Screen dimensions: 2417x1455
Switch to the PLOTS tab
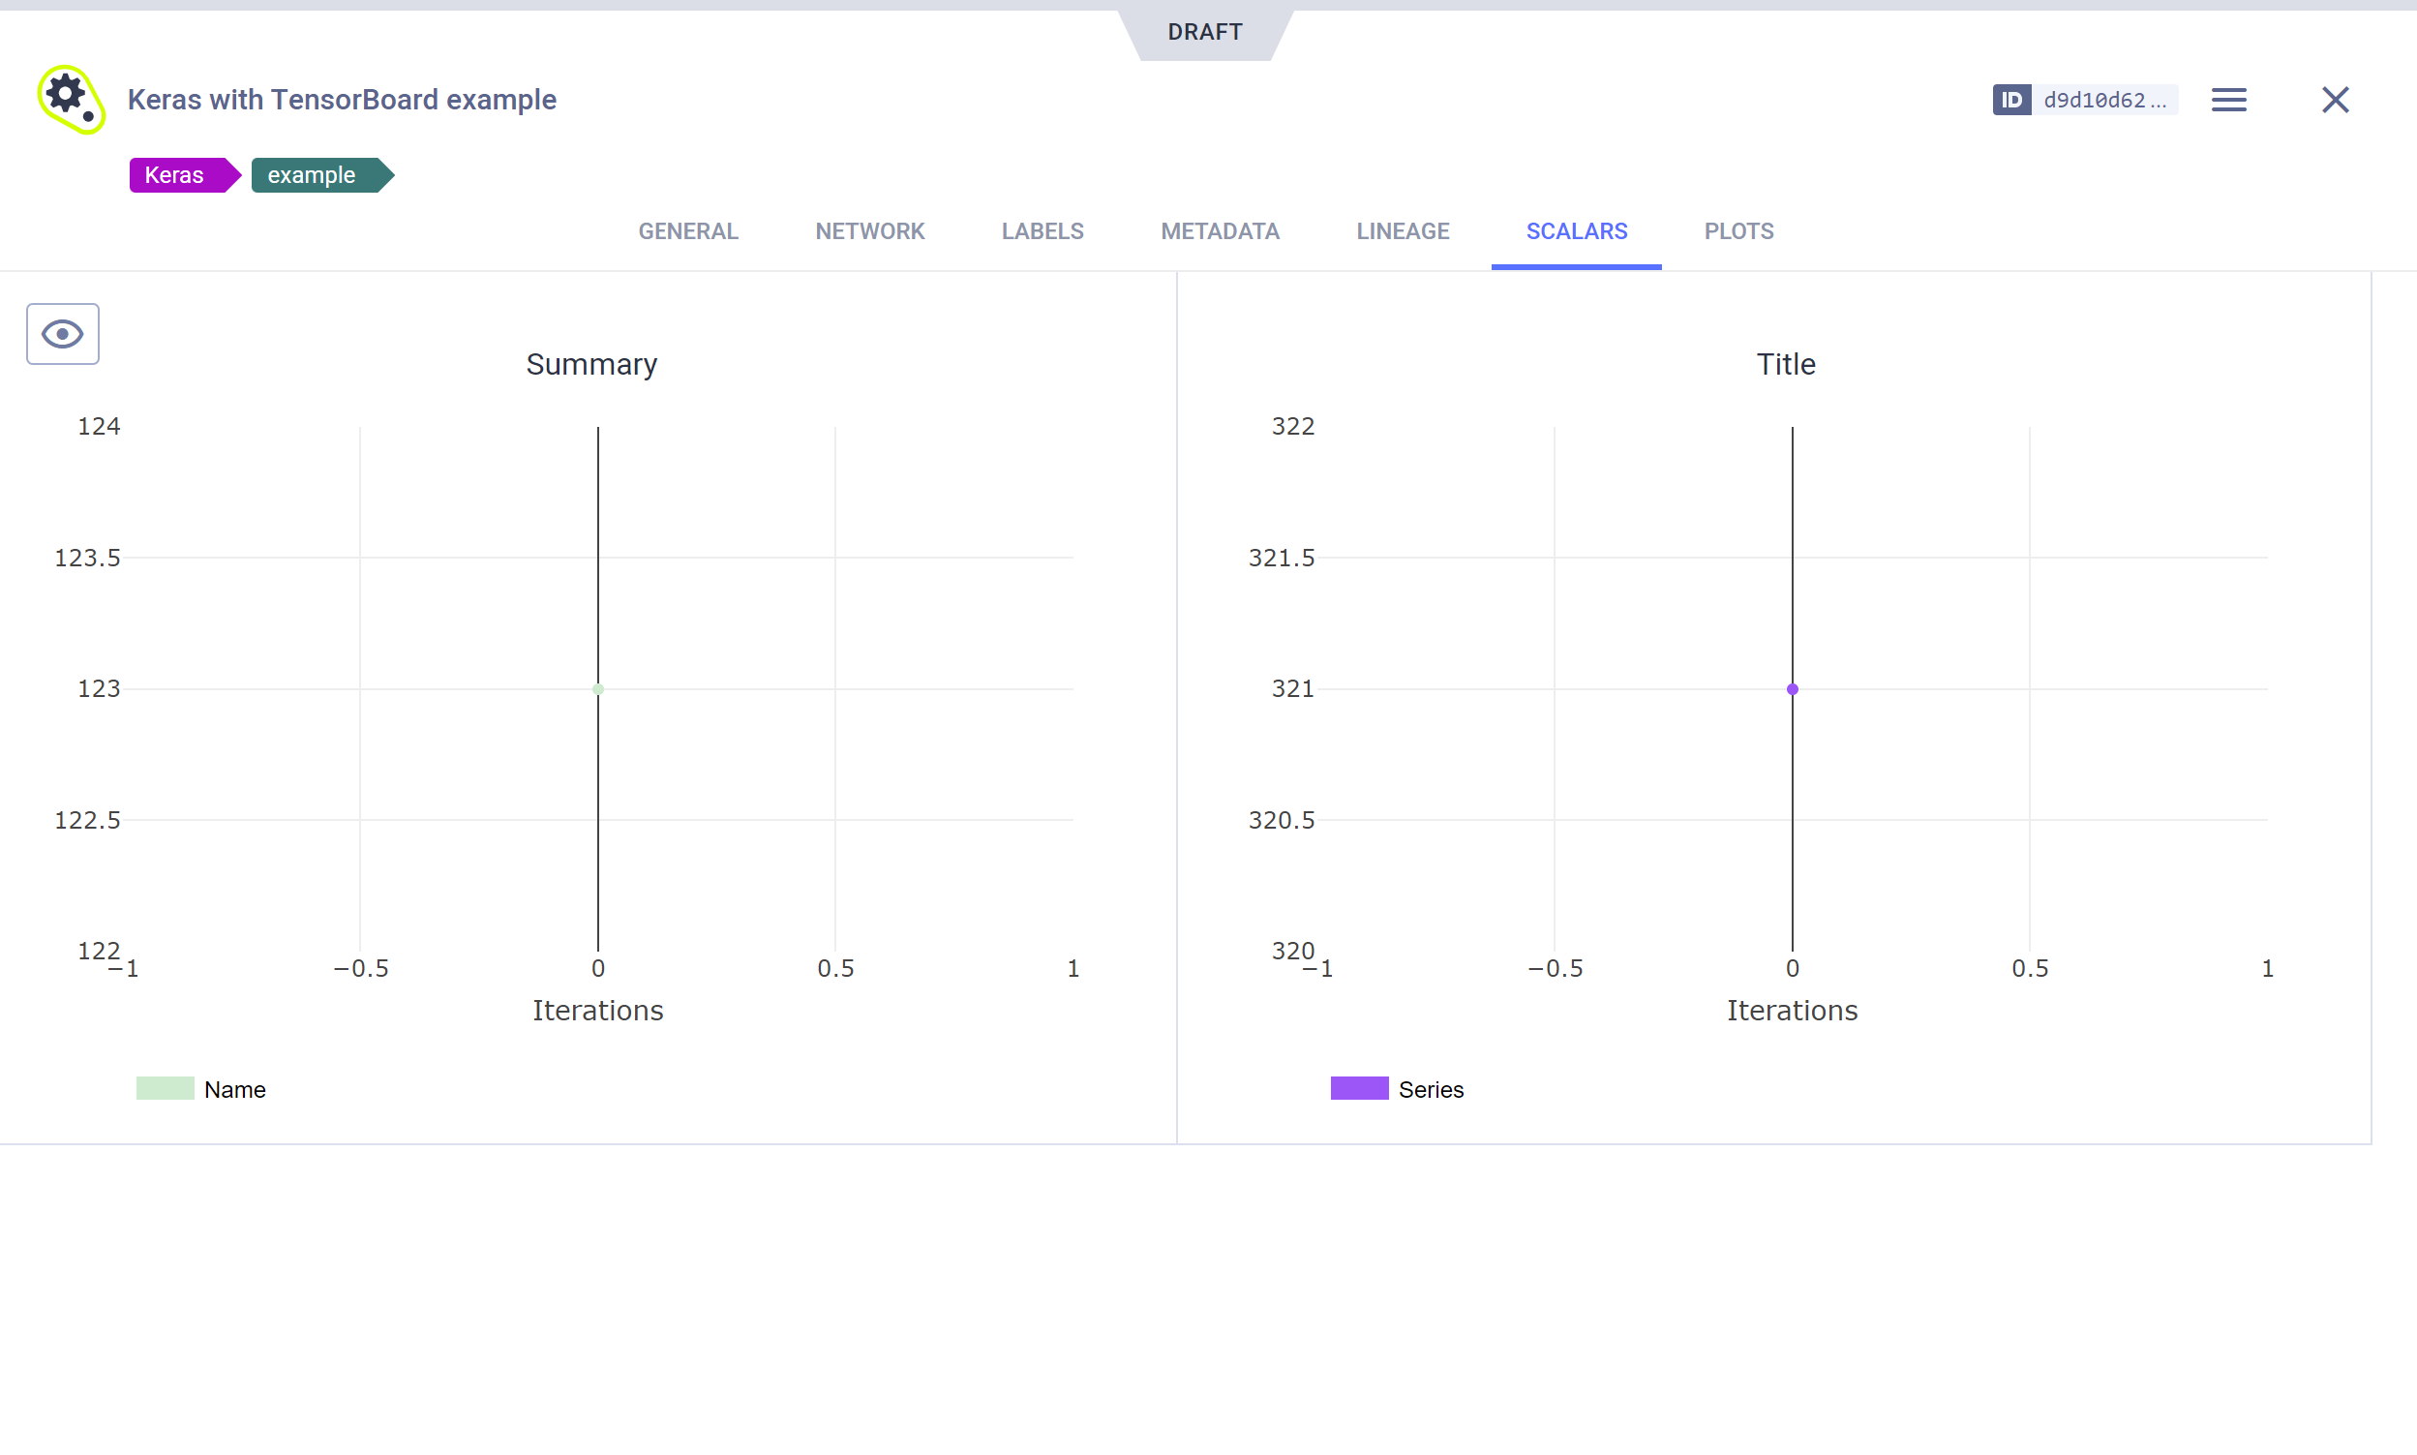(1737, 231)
